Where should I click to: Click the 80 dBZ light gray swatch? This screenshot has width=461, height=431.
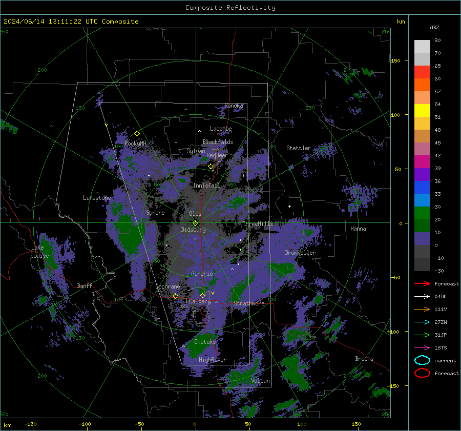click(x=422, y=46)
